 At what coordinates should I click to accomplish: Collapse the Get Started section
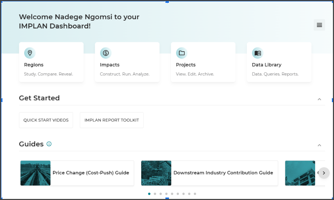coord(319,99)
